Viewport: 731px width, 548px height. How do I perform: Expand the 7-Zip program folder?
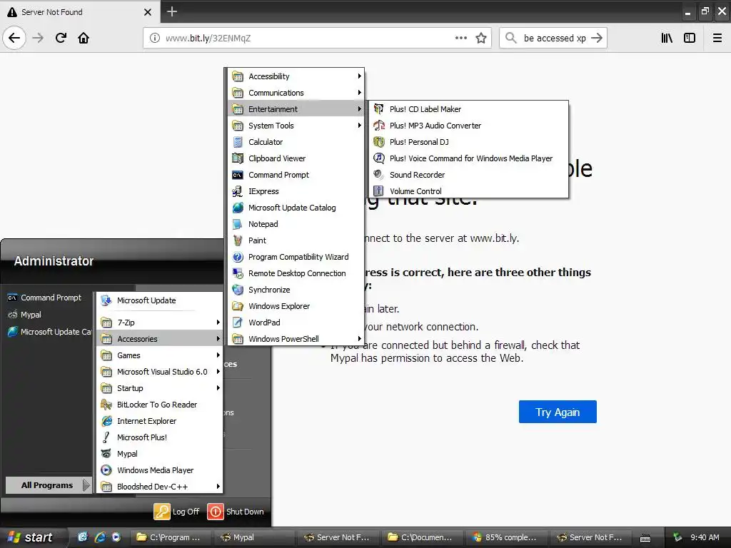pos(159,323)
